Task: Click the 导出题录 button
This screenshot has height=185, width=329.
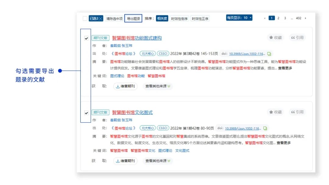Action: tap(133, 19)
